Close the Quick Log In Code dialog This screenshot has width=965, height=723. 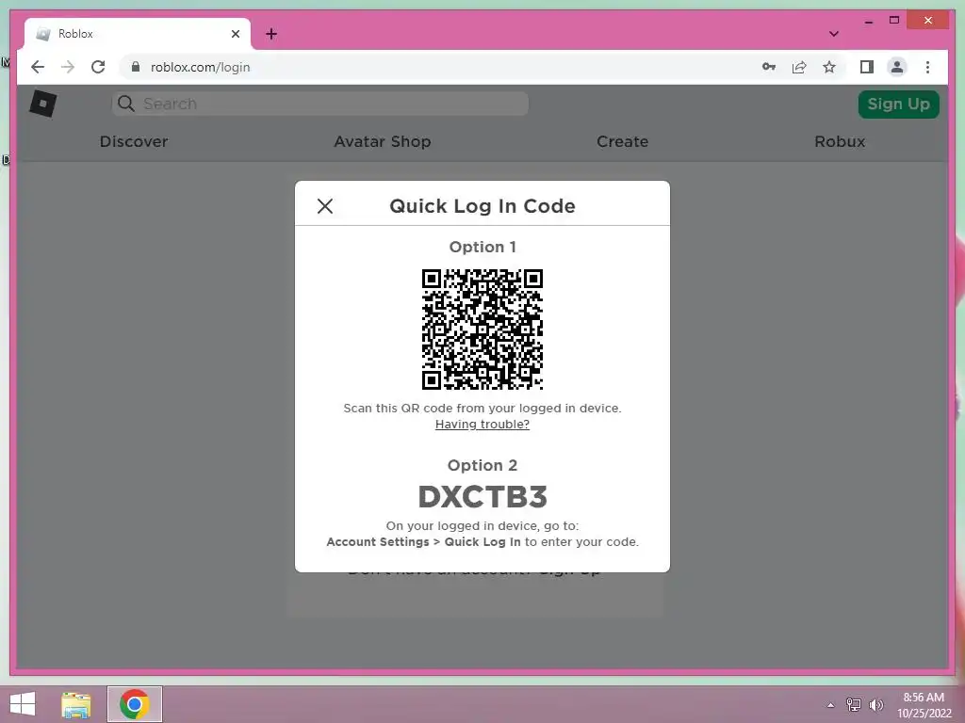coord(325,206)
